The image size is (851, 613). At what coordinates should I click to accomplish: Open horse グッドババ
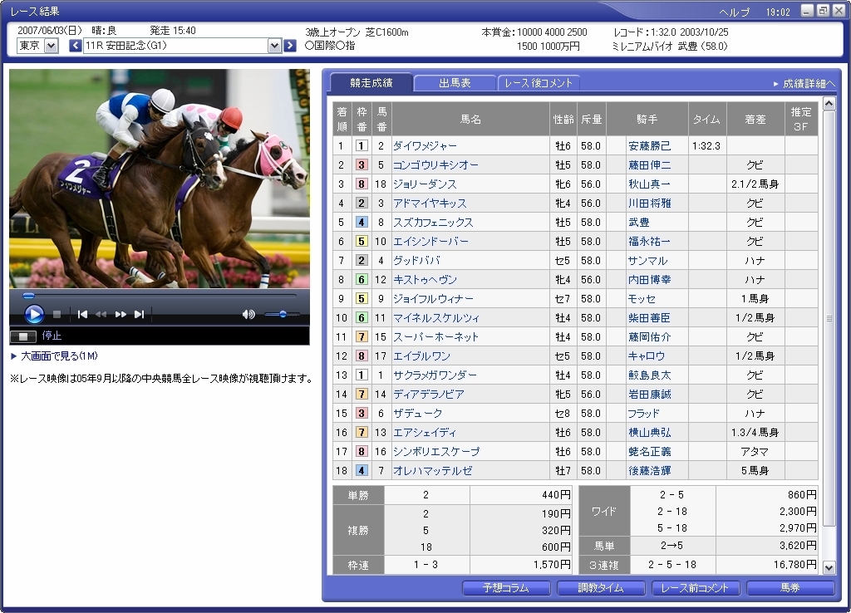417,260
